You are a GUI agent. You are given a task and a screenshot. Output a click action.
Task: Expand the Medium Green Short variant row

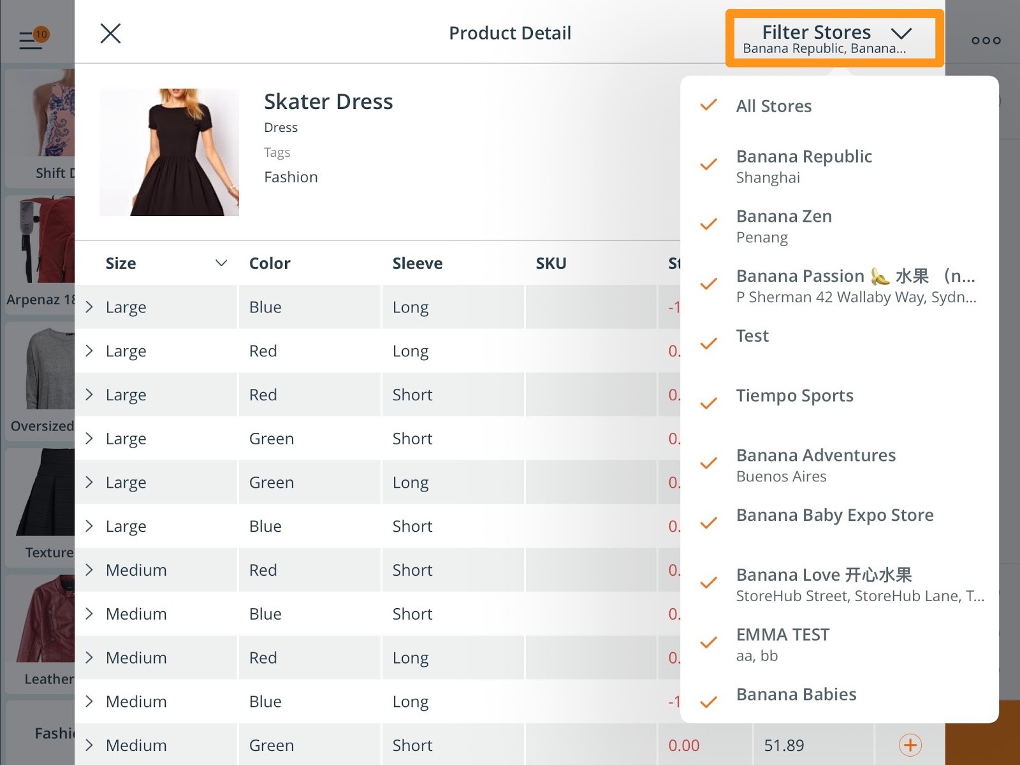point(89,745)
